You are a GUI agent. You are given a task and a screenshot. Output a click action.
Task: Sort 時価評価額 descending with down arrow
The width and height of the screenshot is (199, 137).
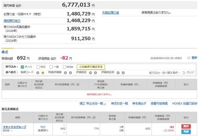(65, 73)
